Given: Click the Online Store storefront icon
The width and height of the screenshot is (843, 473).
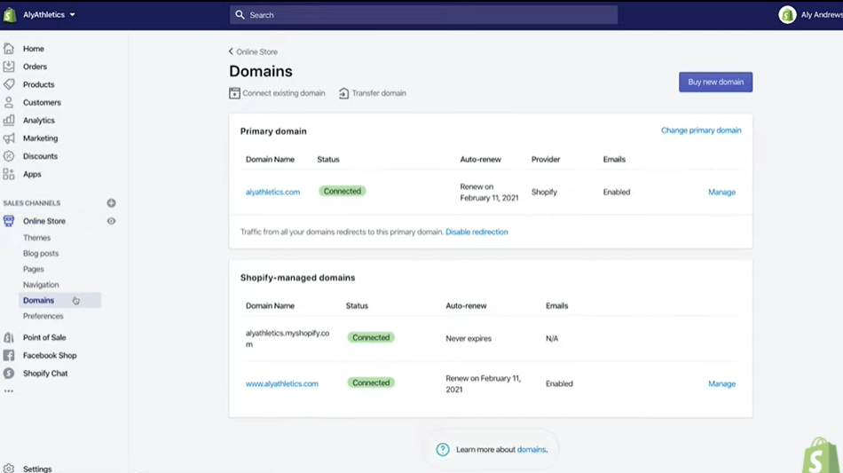Looking at the screenshot, I should pos(9,221).
